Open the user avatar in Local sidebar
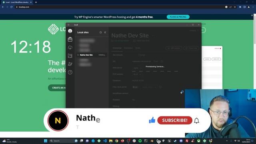The height and width of the screenshot is (144, 256). pyautogui.click(x=70, y=31)
